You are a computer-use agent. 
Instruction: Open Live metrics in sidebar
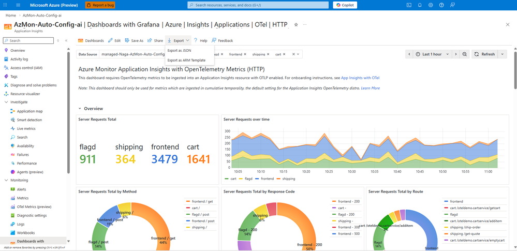(26, 129)
